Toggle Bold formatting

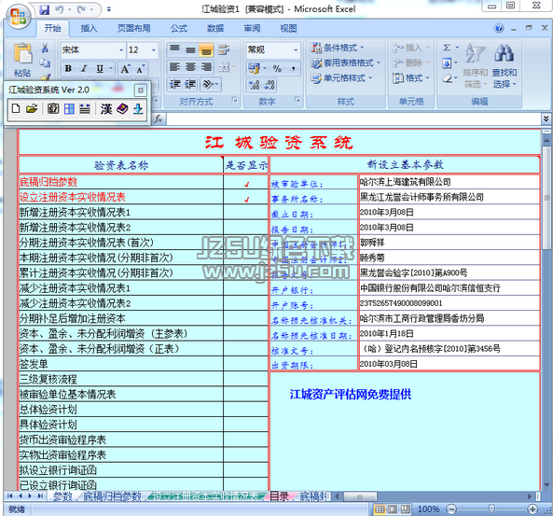pos(68,68)
